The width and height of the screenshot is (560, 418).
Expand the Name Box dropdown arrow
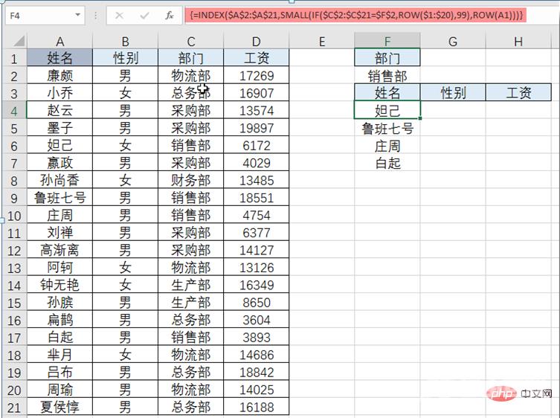point(77,16)
